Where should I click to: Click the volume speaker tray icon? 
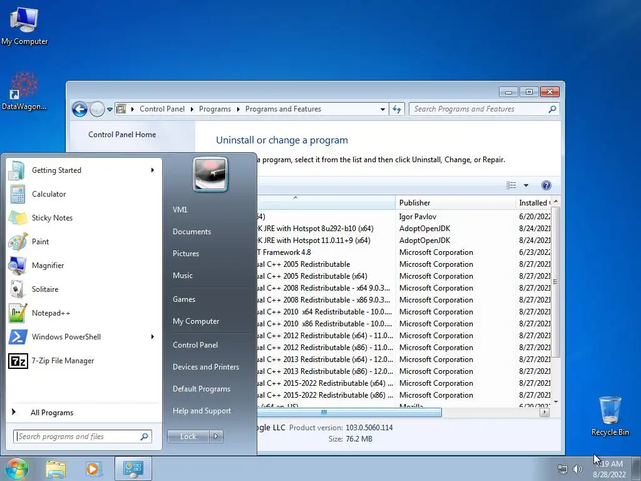[578, 469]
